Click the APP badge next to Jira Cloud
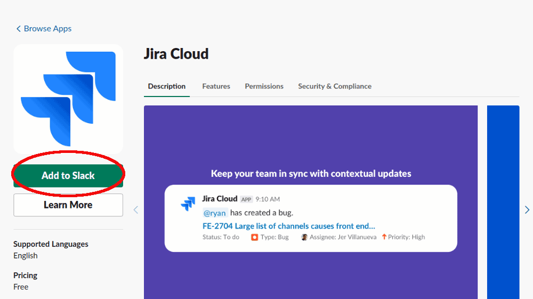The width and height of the screenshot is (533, 299). pos(246,199)
